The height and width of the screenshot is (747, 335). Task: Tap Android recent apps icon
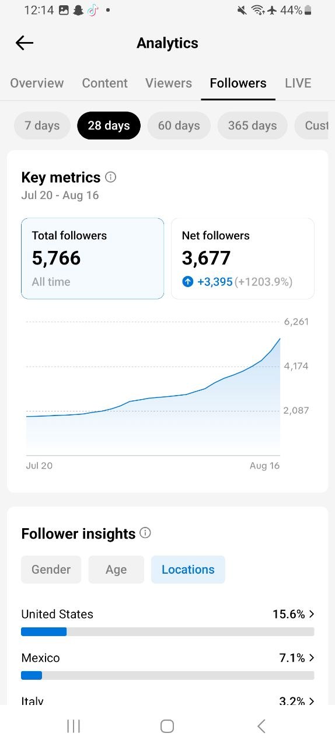[x=74, y=726]
